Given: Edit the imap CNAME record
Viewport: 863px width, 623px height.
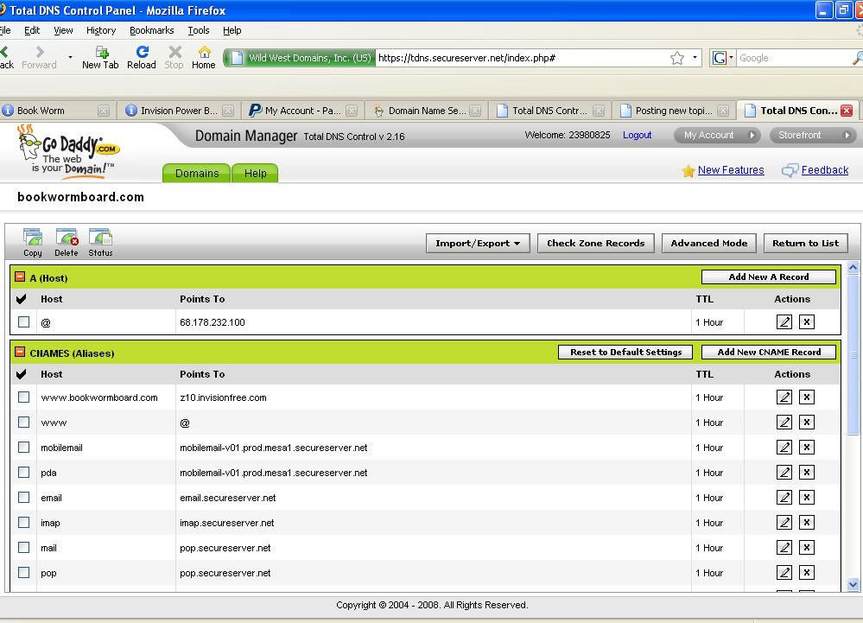Looking at the screenshot, I should click(784, 523).
